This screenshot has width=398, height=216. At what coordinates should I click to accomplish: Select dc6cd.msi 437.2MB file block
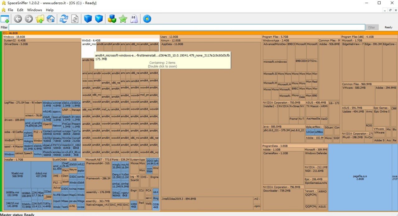[41, 174]
